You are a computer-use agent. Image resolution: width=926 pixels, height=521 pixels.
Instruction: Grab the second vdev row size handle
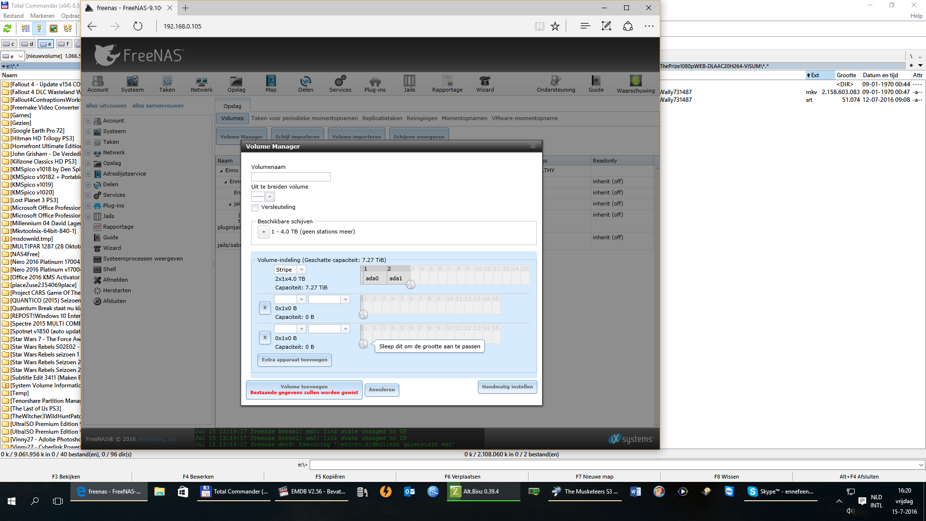(x=364, y=315)
